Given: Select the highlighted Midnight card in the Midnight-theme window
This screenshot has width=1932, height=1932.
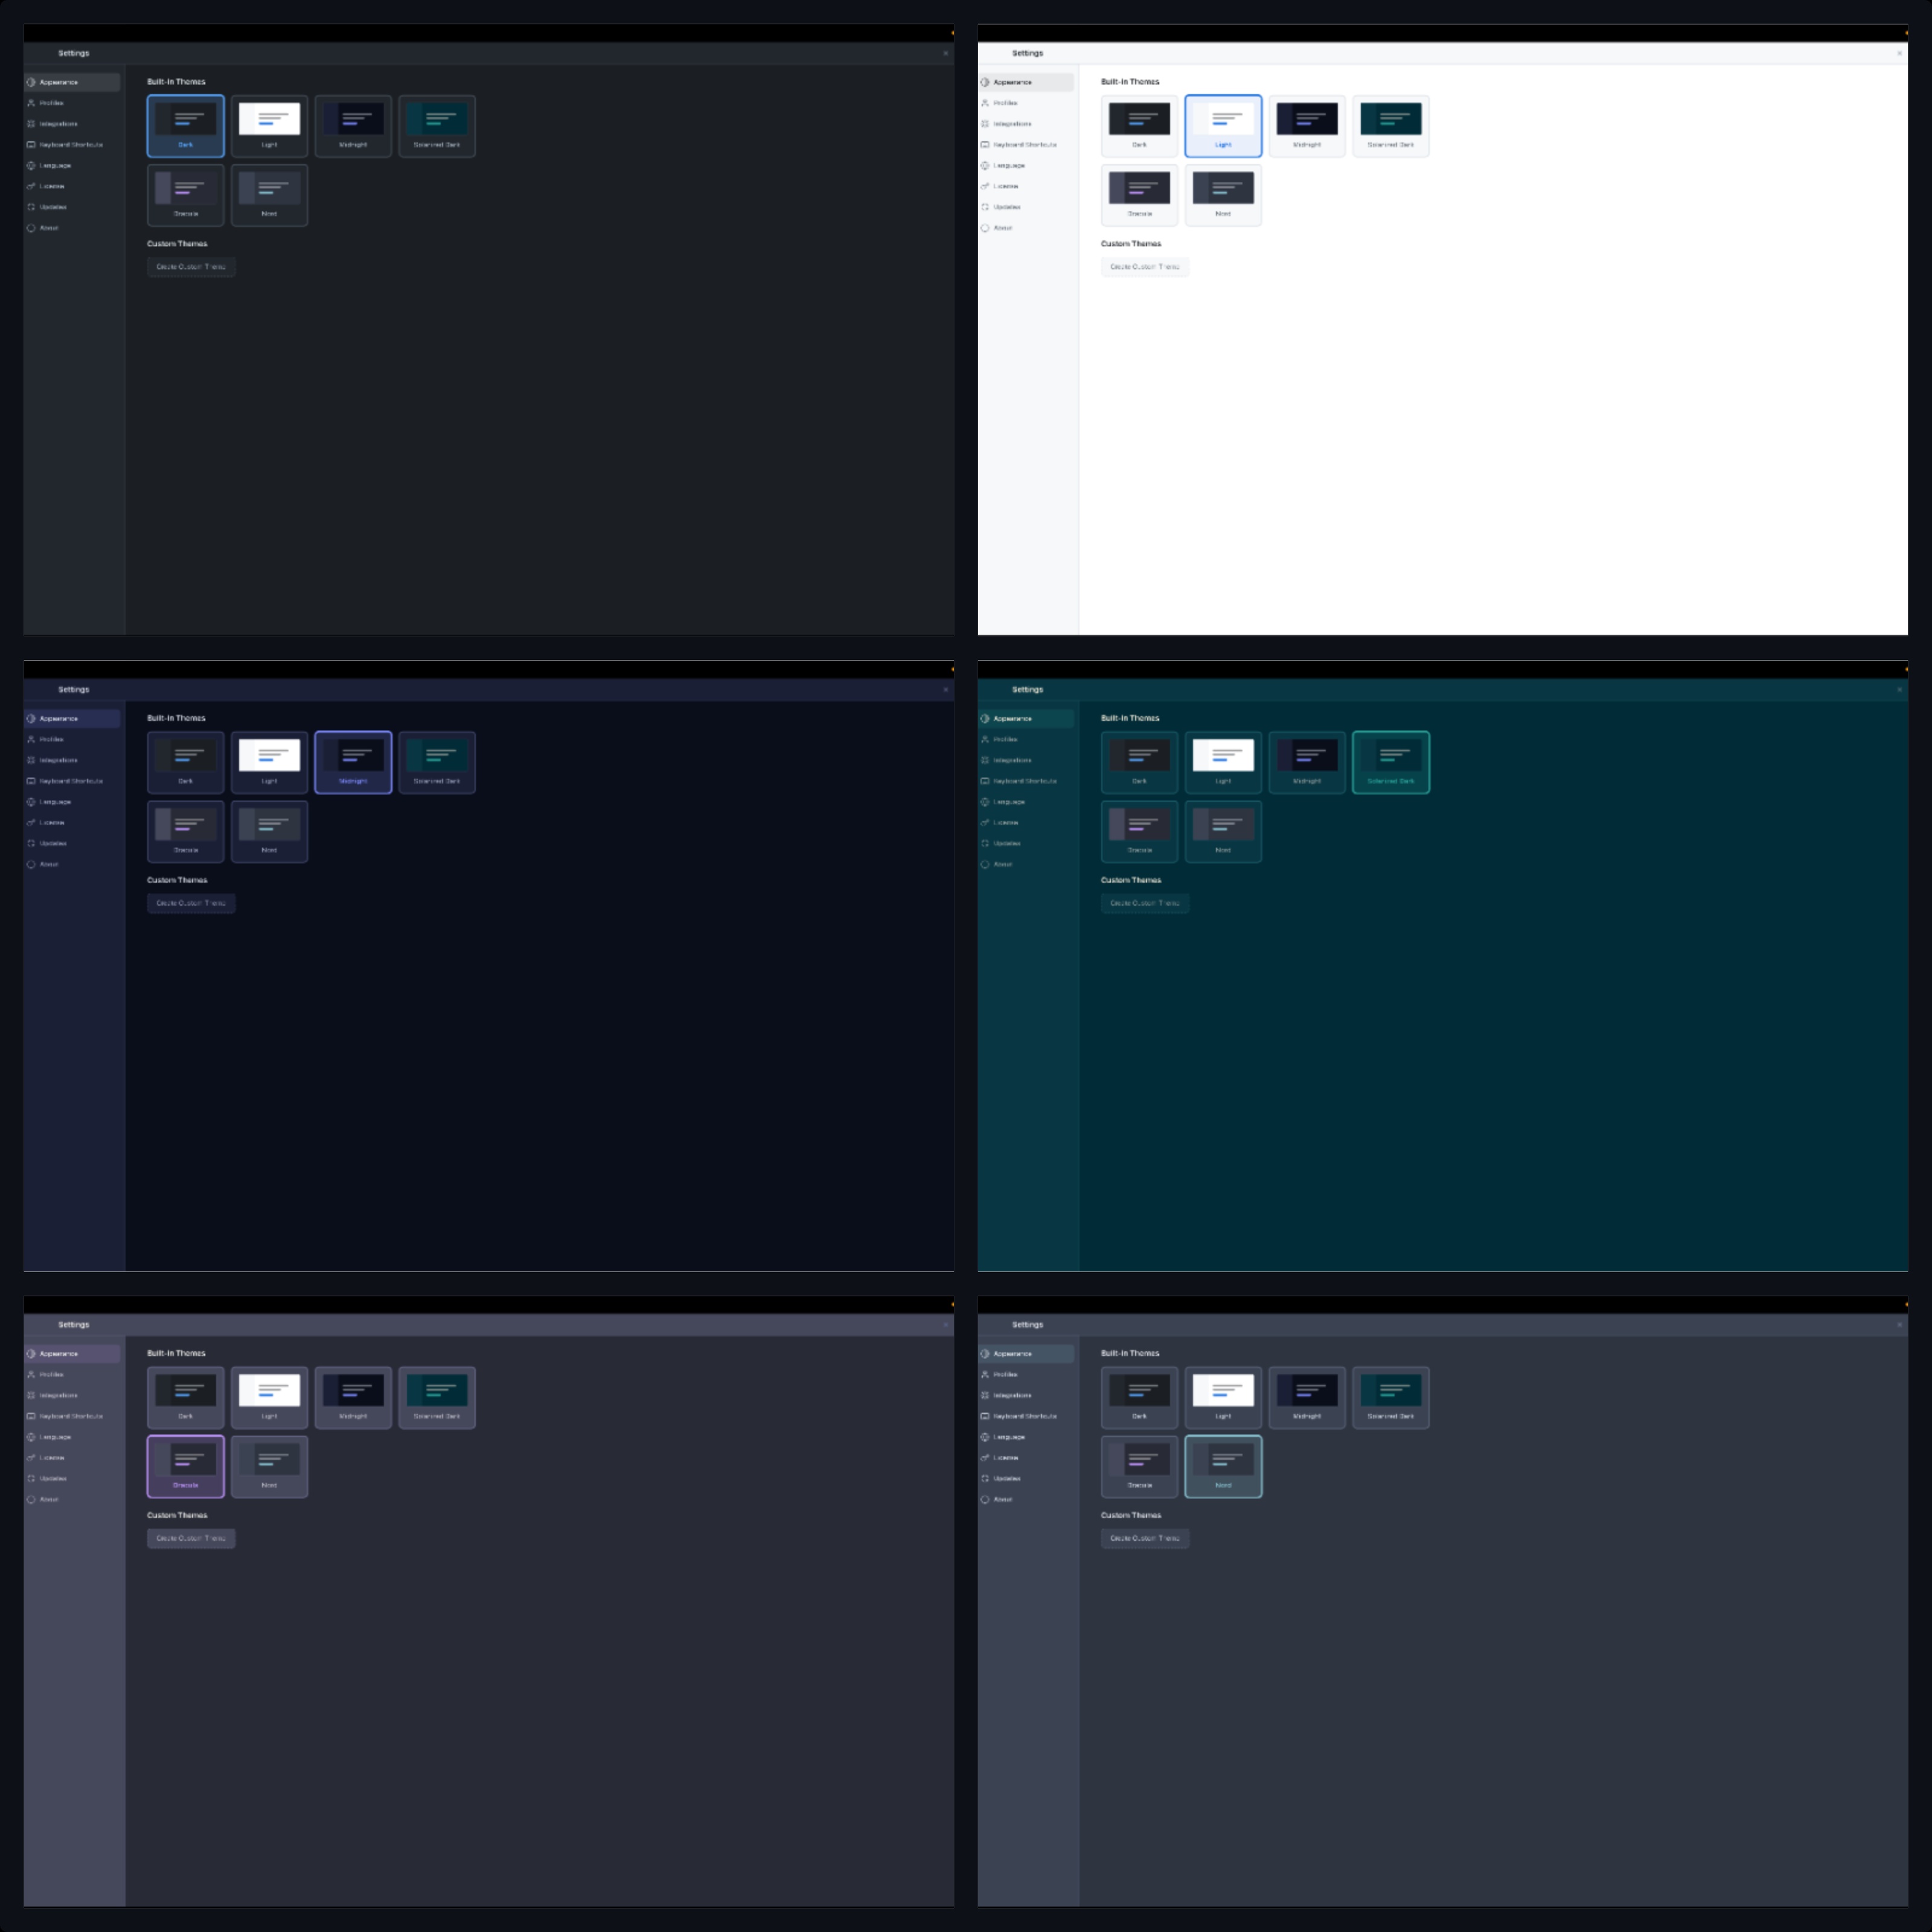Looking at the screenshot, I should [x=353, y=762].
